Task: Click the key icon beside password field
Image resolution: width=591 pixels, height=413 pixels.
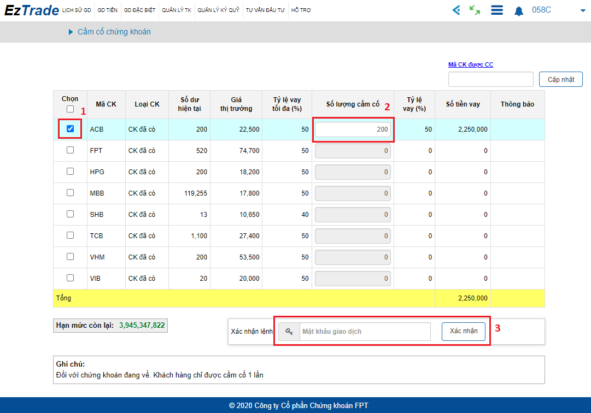Action: (289, 332)
